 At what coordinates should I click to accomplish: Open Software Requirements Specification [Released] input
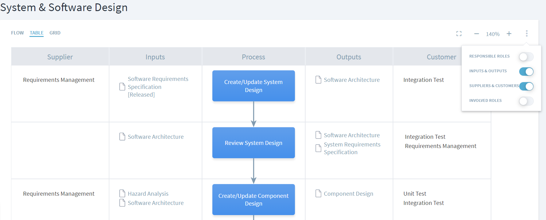click(158, 87)
